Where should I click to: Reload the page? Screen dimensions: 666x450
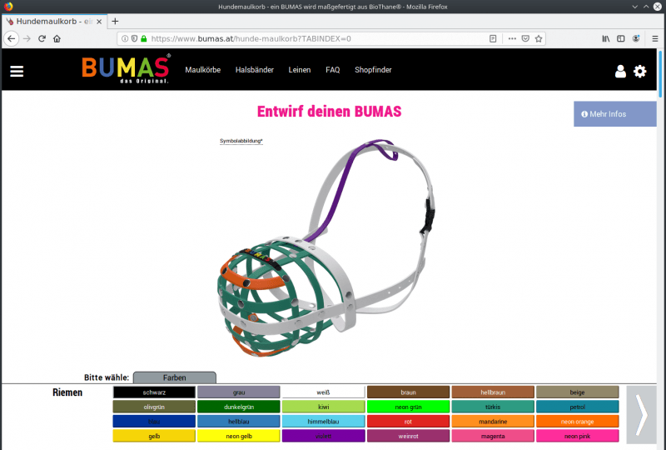click(x=42, y=38)
